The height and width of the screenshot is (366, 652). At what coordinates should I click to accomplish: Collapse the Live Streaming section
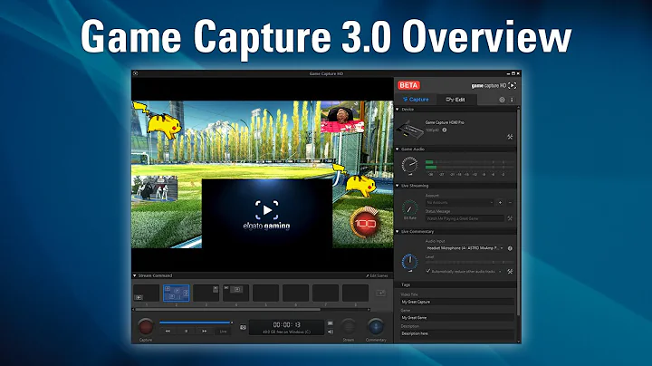[398, 186]
